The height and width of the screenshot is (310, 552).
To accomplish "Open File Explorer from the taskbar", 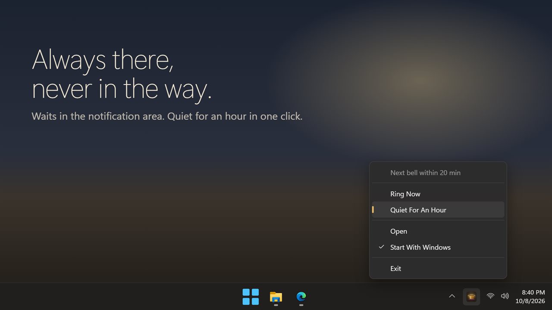I will pos(276,297).
